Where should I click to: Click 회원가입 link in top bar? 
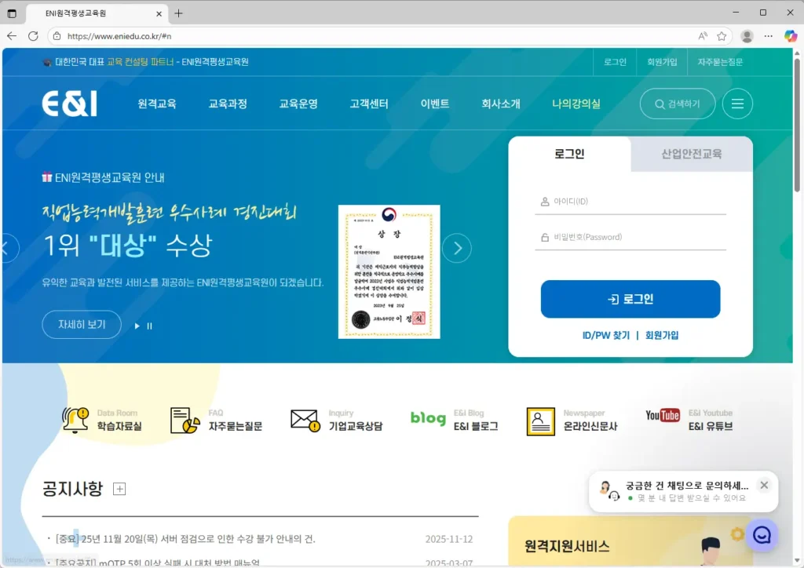[662, 62]
